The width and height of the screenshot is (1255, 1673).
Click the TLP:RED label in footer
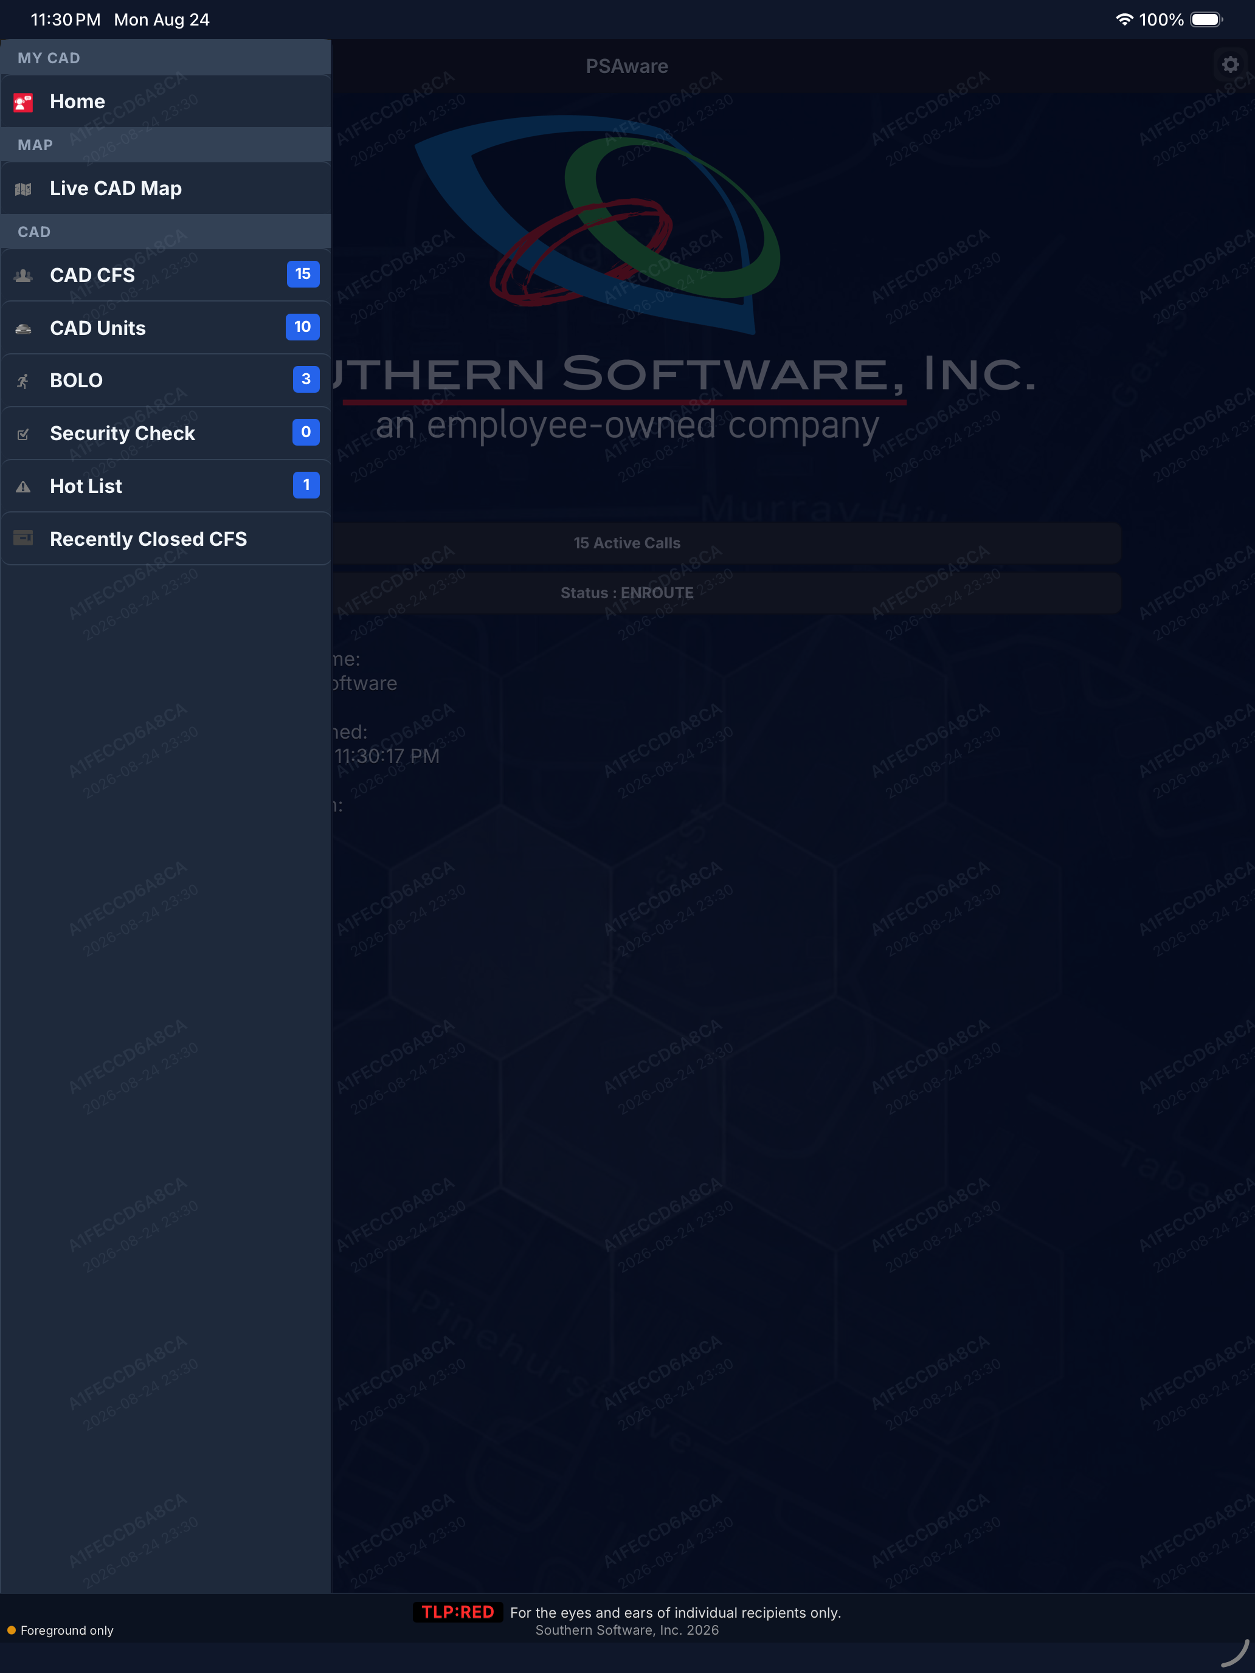tap(458, 1612)
